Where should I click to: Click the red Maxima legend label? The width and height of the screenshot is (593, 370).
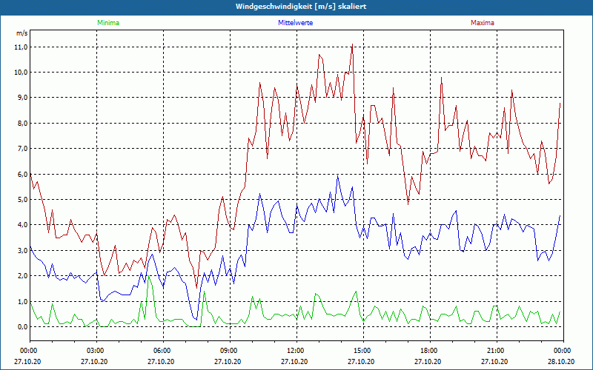(x=483, y=23)
